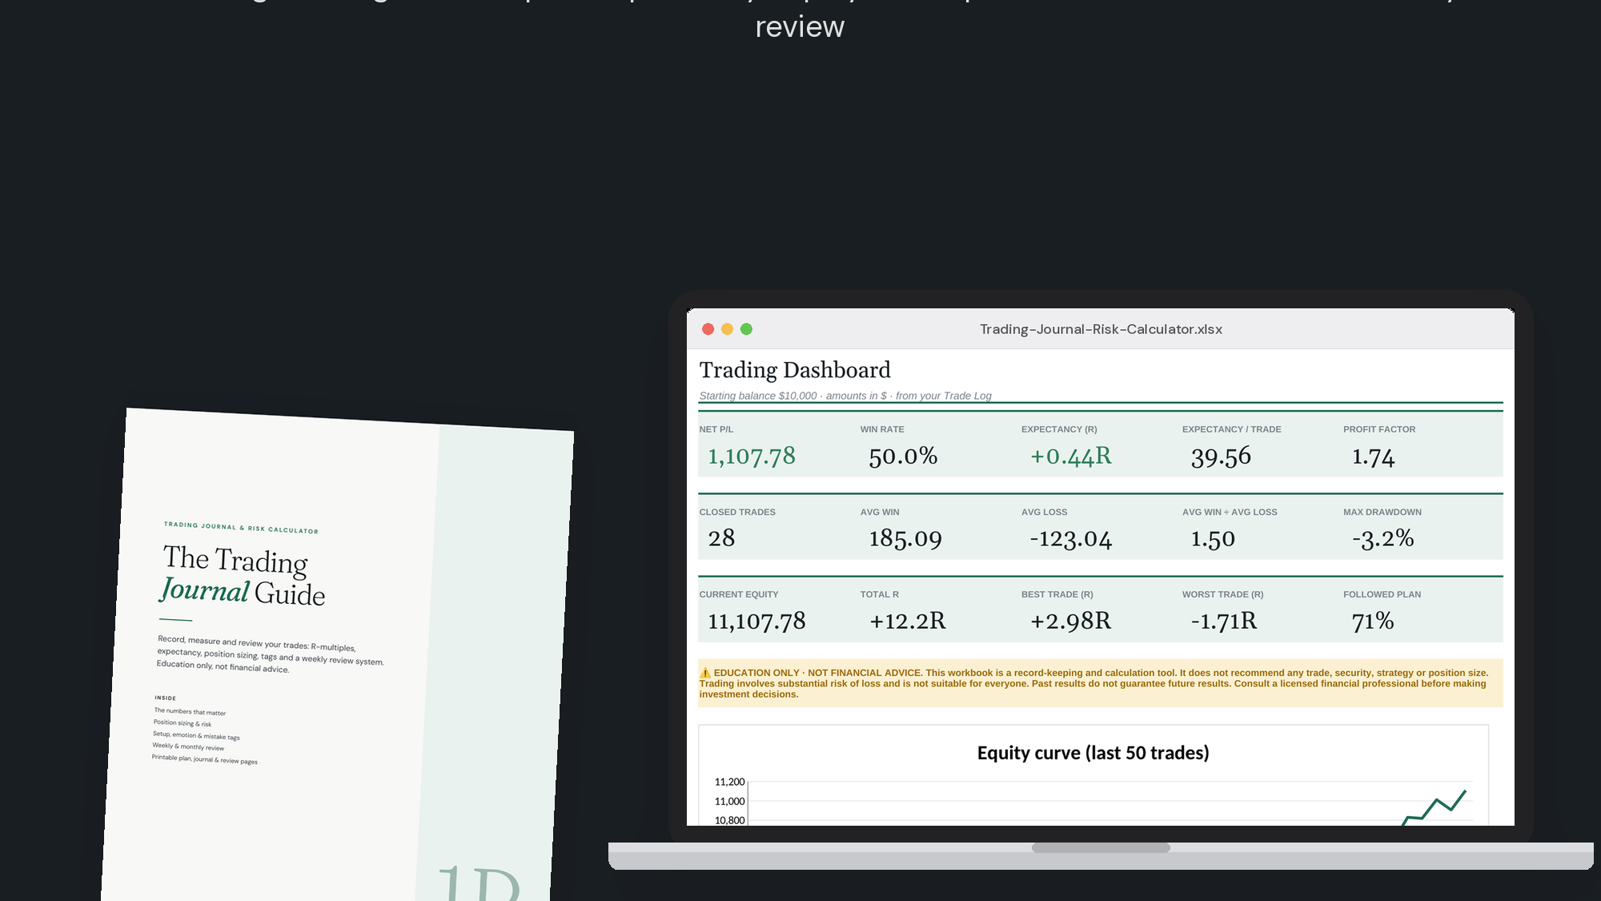Click the starting balance subtitle text
Image resolution: width=1601 pixels, height=901 pixels.
click(845, 396)
